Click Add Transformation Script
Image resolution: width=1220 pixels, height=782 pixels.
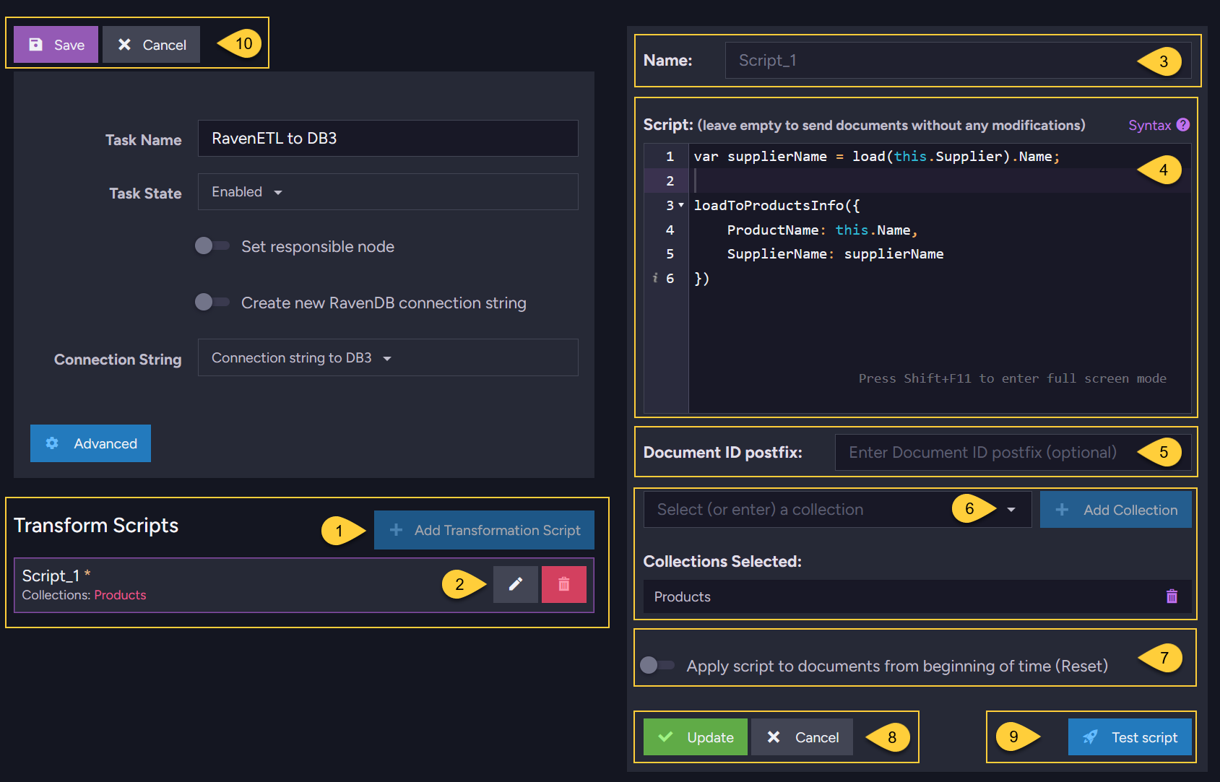[x=484, y=530]
